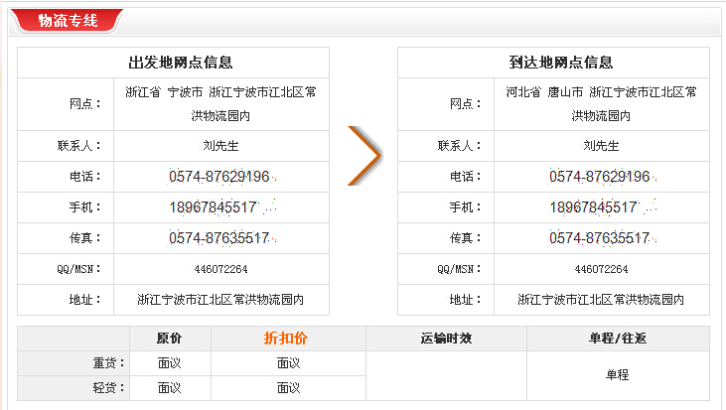Screen dimensions: 726x410
Task: Click arrival fax number 0574-87635517
Action: (600, 238)
